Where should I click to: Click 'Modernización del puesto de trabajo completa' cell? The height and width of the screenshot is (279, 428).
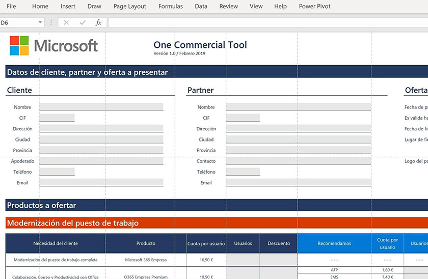pyautogui.click(x=56, y=260)
